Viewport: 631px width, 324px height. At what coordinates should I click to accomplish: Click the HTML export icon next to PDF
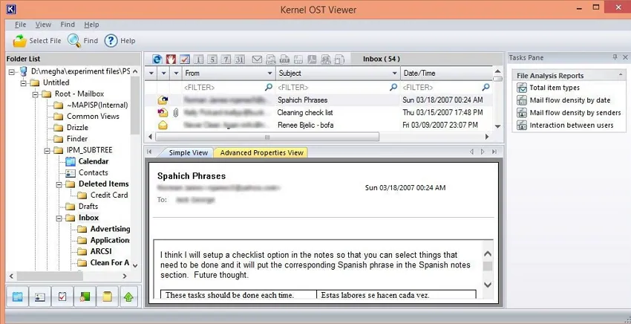pyautogui.click(x=326, y=59)
